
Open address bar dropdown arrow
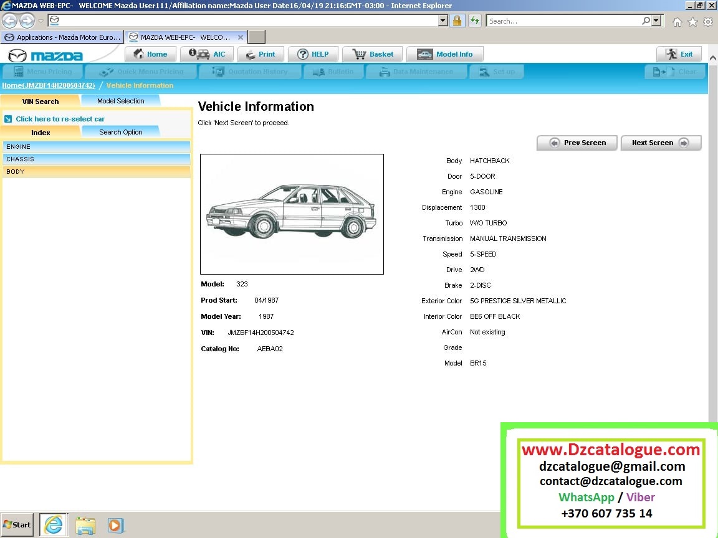click(x=443, y=21)
